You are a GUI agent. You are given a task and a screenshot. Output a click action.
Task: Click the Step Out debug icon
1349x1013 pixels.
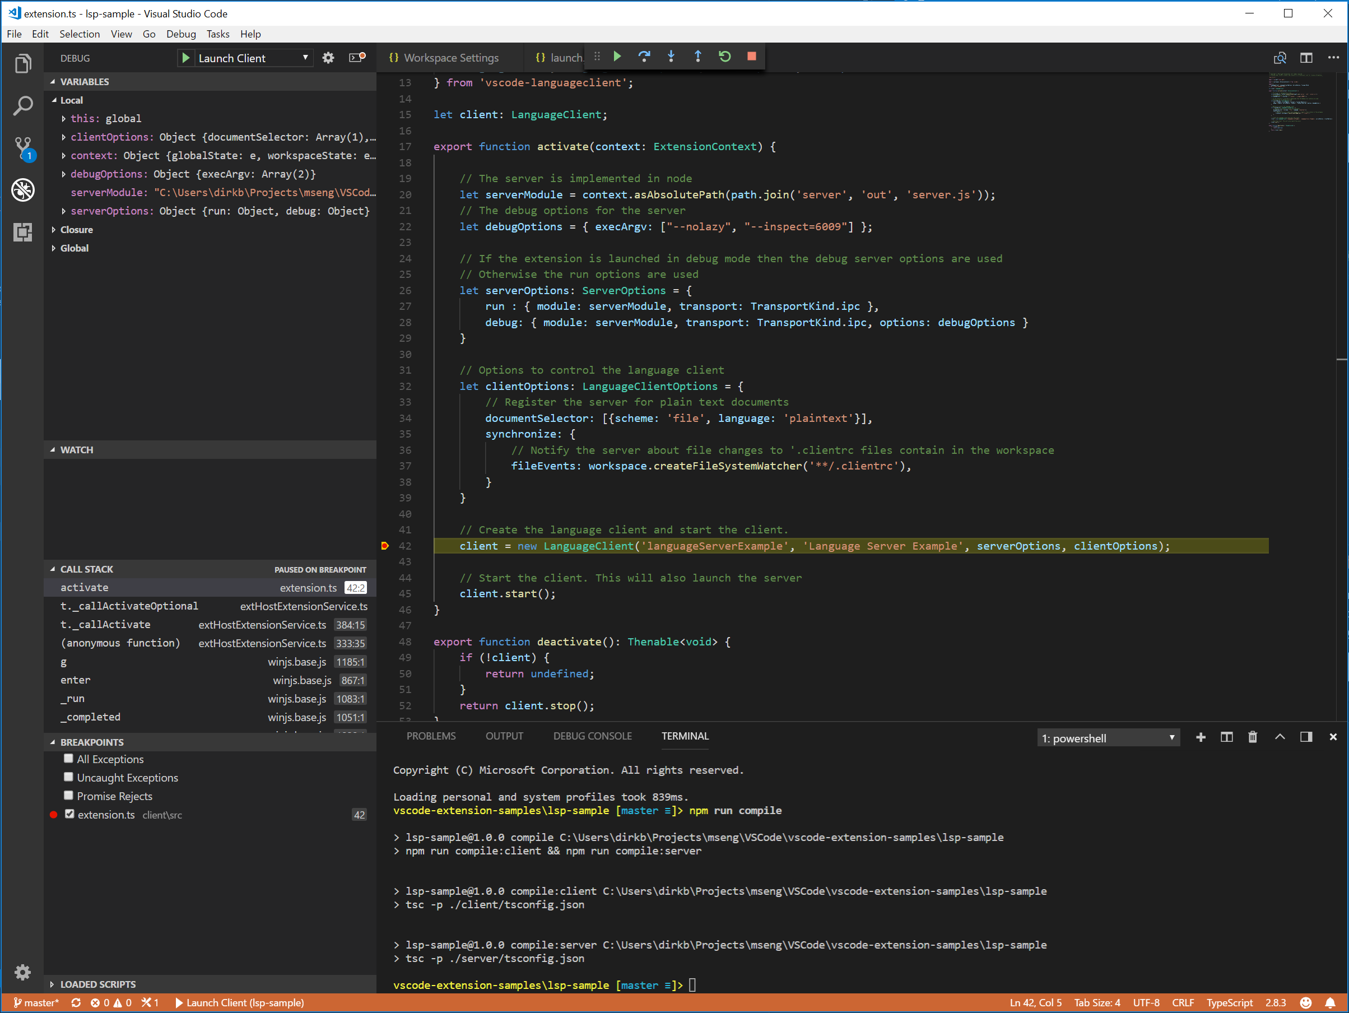tap(699, 57)
